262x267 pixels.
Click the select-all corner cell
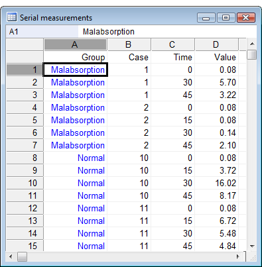coord(25,44)
